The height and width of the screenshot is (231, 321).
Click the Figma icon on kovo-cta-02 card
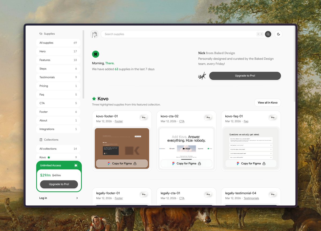click(173, 163)
